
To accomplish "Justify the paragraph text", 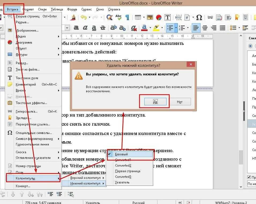I will 223,28.
